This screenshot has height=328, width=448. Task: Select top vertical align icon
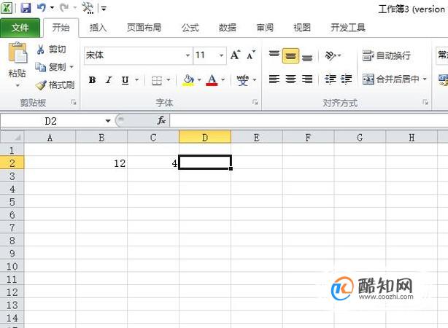pyautogui.click(x=274, y=55)
